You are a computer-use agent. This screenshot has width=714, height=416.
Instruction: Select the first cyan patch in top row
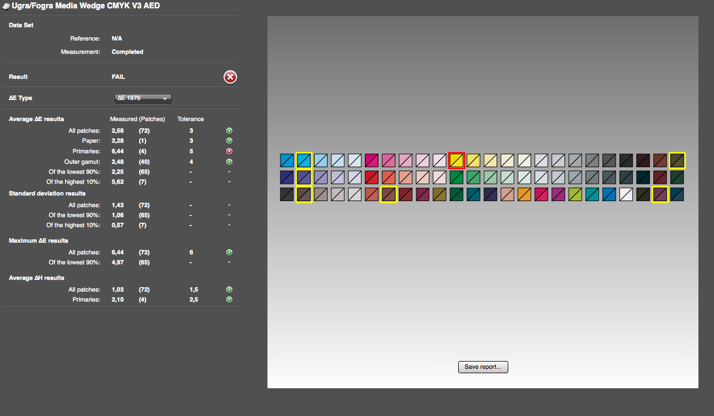287,161
